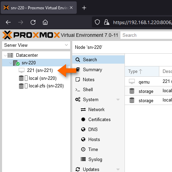172x172 pixels.
Task: Open the Notes menu item
Action: click(x=98, y=79)
